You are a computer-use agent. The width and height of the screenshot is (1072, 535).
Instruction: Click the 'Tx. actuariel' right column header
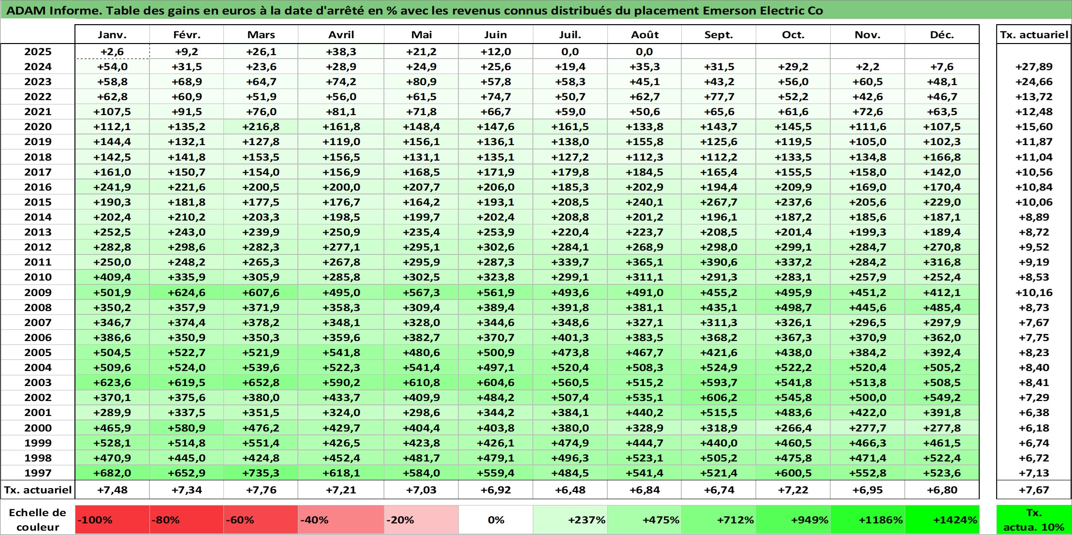(x=1034, y=35)
